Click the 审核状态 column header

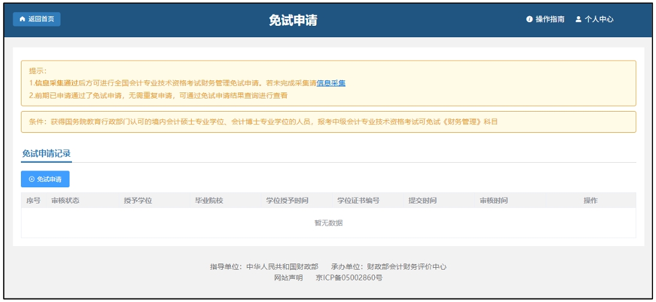tap(65, 201)
